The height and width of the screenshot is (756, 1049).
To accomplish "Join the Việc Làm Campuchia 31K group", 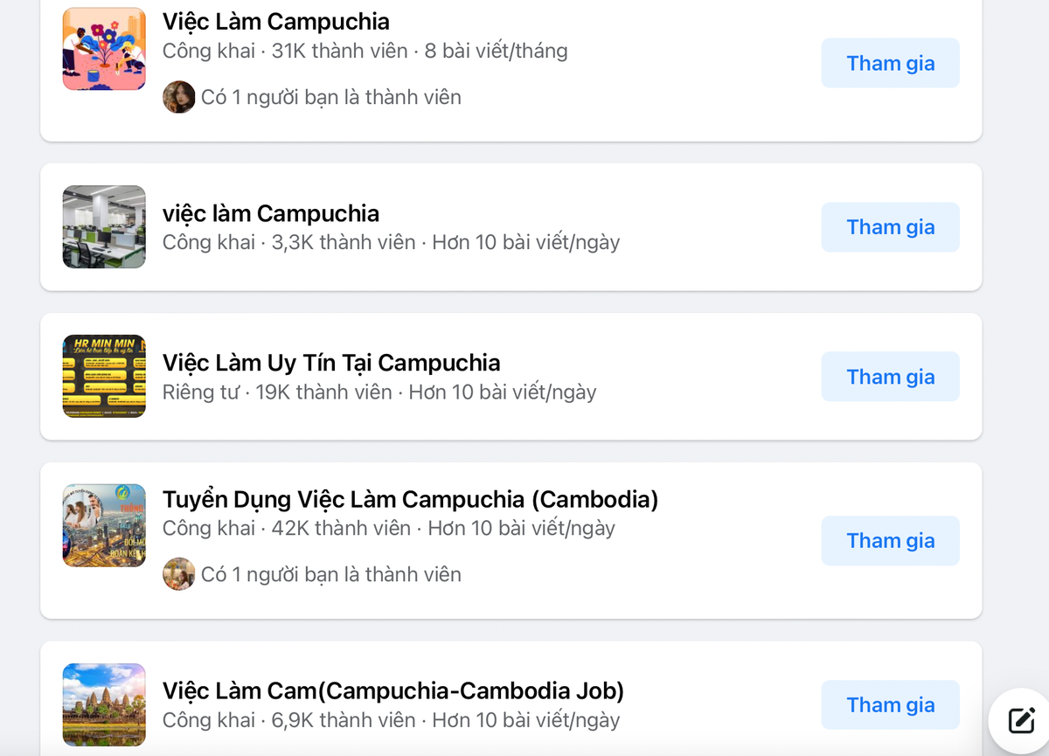I will click(x=890, y=63).
